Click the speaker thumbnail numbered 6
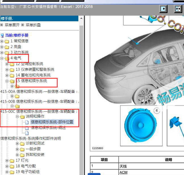Image resolution: width=184 pixels, height=175 pixels. (x=141, y=126)
